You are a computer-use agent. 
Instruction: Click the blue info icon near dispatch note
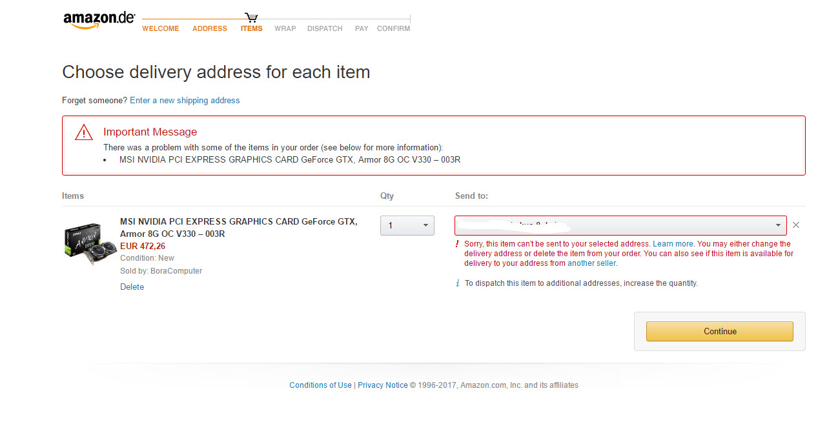458,283
